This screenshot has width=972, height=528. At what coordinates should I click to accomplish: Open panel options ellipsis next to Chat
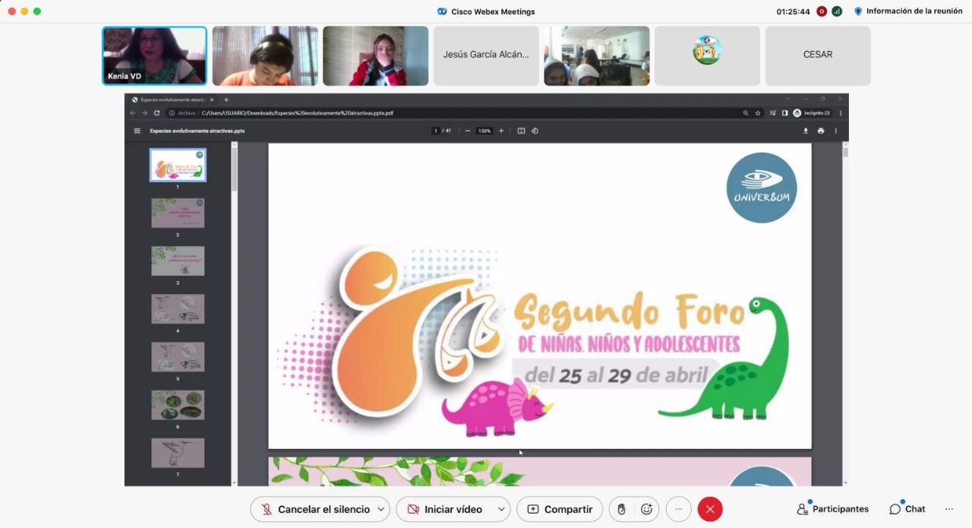948,509
